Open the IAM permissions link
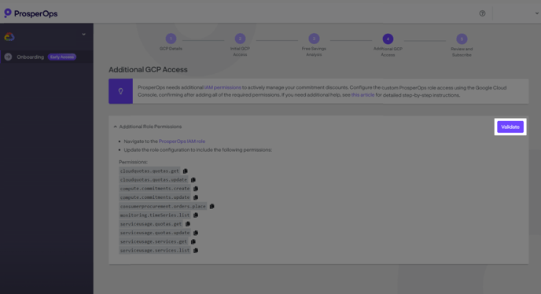541x294 pixels. click(x=223, y=87)
